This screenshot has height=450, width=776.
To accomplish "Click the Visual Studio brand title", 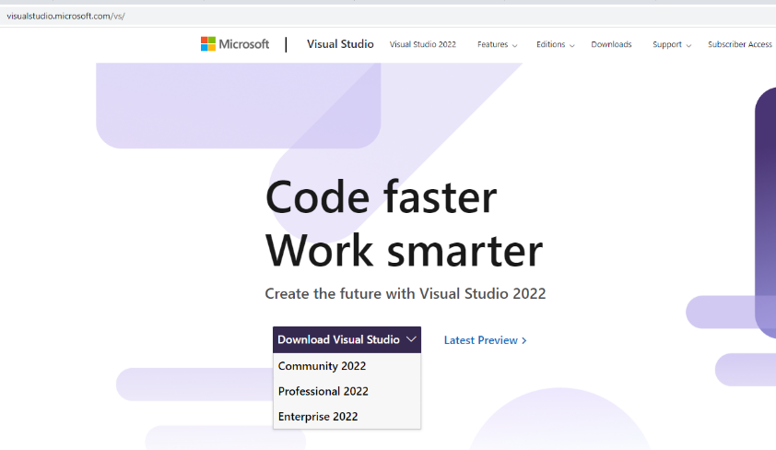I will click(340, 43).
